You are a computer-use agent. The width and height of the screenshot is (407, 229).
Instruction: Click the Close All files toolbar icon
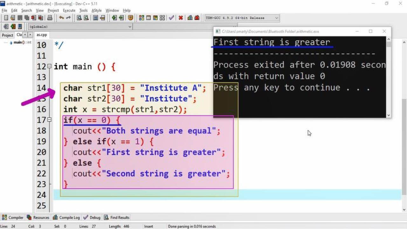tap(41, 18)
